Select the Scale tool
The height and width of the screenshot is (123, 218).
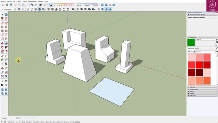point(2,51)
